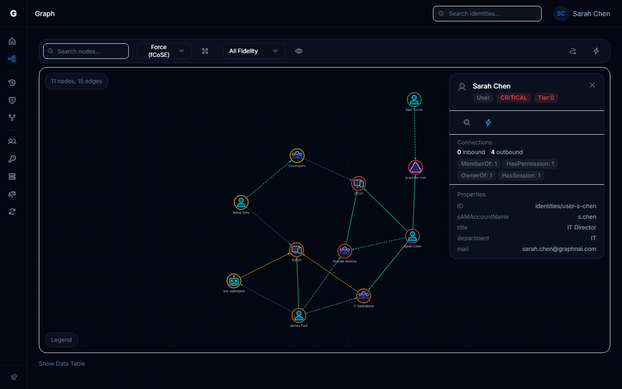Select the Graph view icon in sidebar
622x389 pixels.
click(12, 59)
